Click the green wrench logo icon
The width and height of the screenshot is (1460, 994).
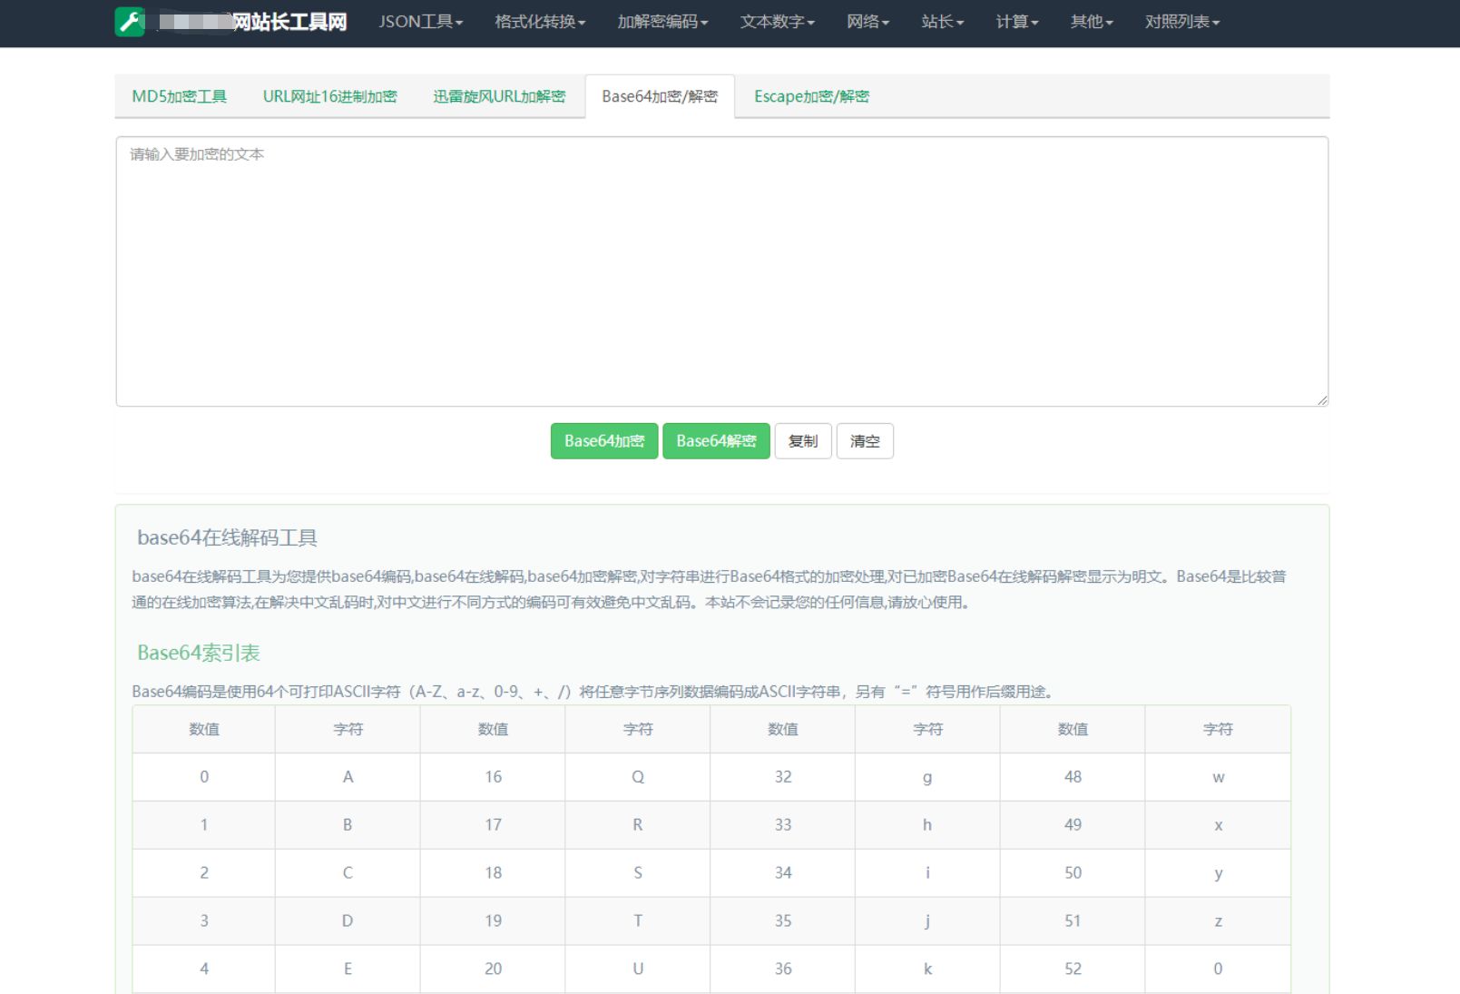pyautogui.click(x=130, y=22)
